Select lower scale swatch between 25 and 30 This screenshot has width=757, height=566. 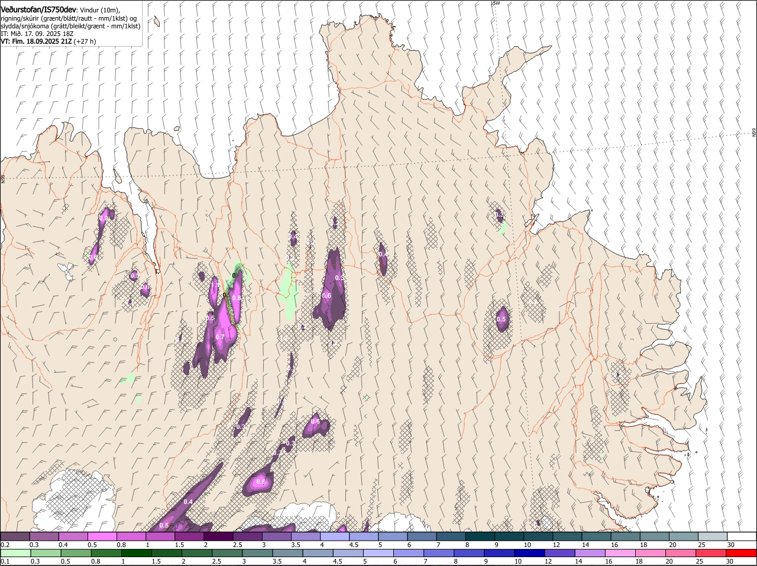coord(711,553)
